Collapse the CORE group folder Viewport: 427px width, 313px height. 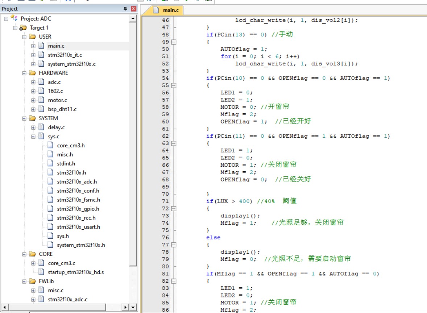24,254
